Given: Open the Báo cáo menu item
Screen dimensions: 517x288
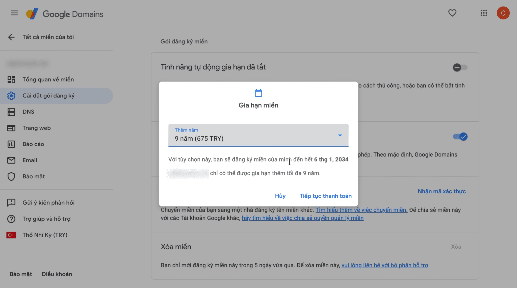Looking at the screenshot, I should point(33,144).
